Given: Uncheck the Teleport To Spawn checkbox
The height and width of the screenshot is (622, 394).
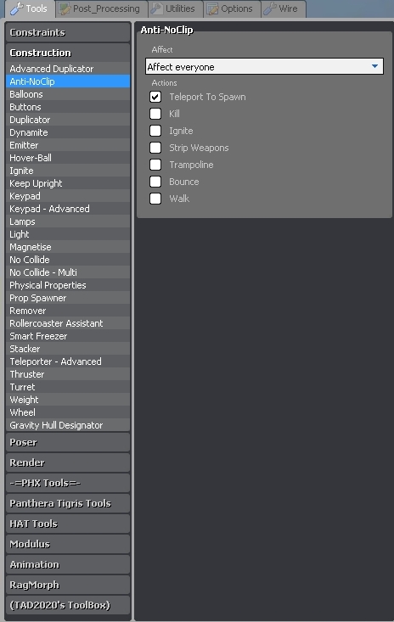Looking at the screenshot, I should [155, 97].
